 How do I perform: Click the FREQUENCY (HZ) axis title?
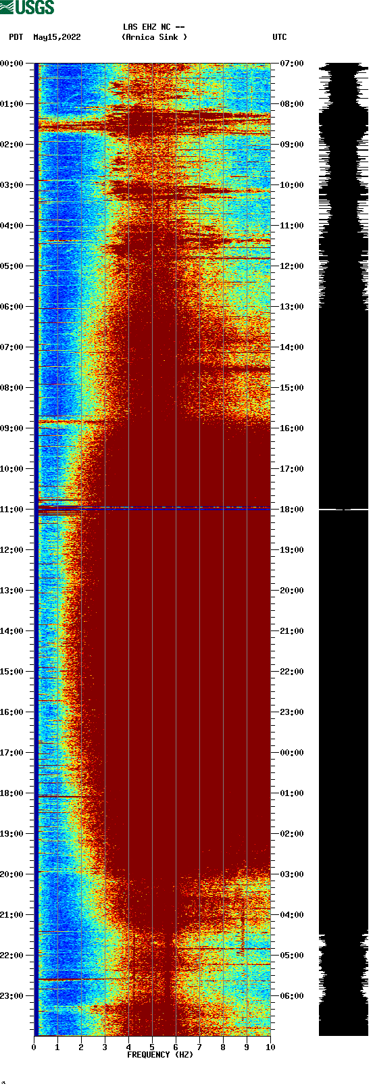160,1055
